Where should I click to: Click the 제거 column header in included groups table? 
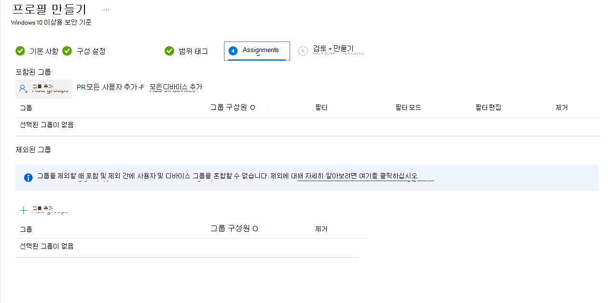pyautogui.click(x=561, y=107)
